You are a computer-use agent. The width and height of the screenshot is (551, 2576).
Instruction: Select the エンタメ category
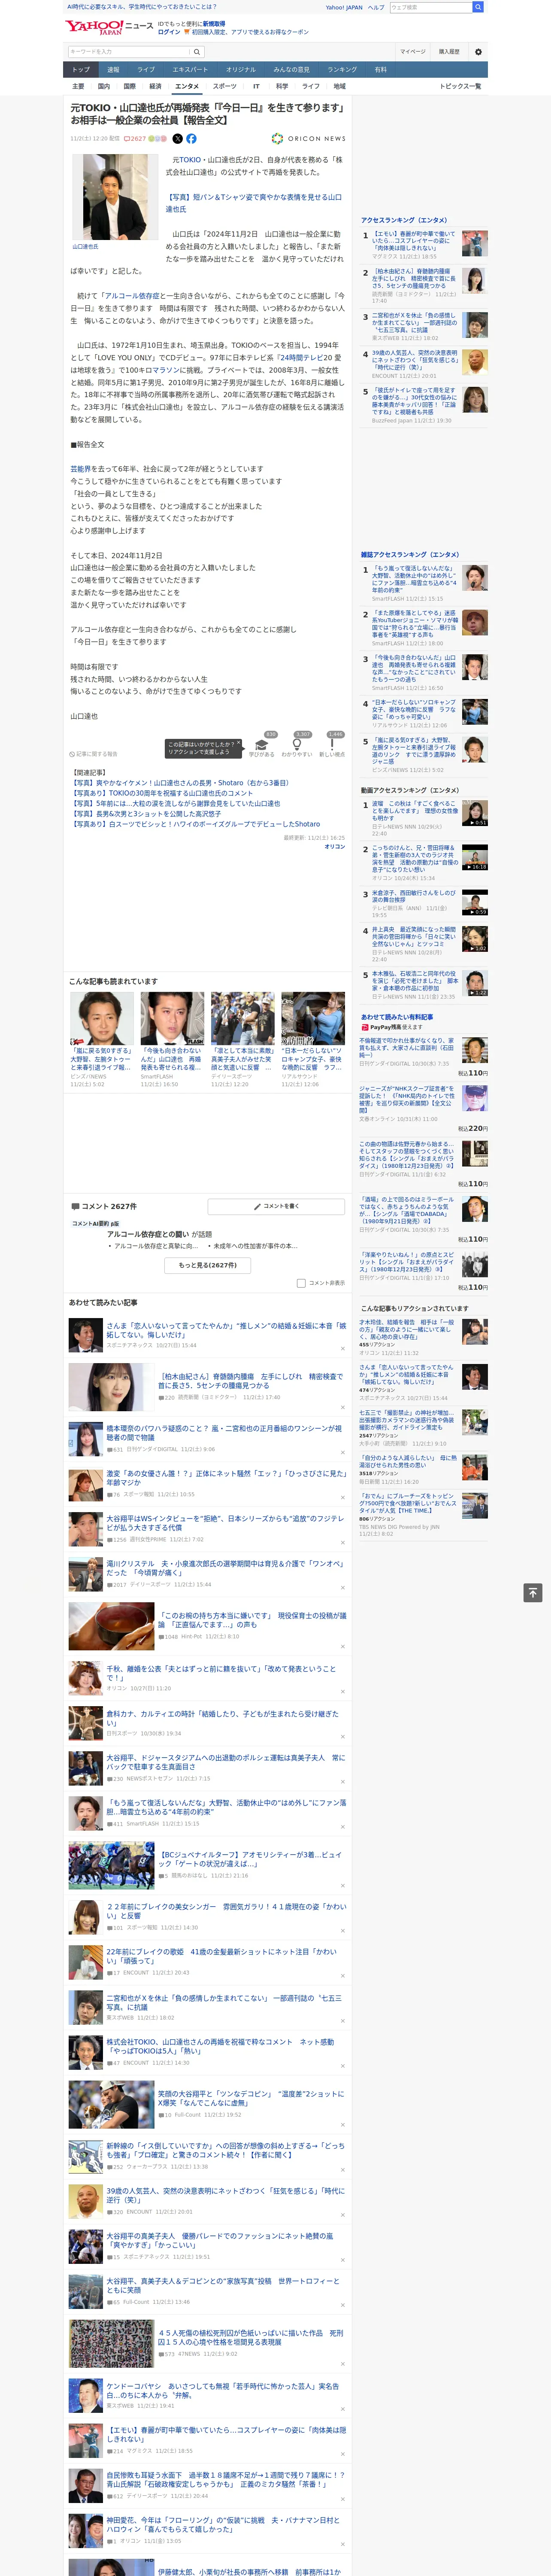coord(187,86)
